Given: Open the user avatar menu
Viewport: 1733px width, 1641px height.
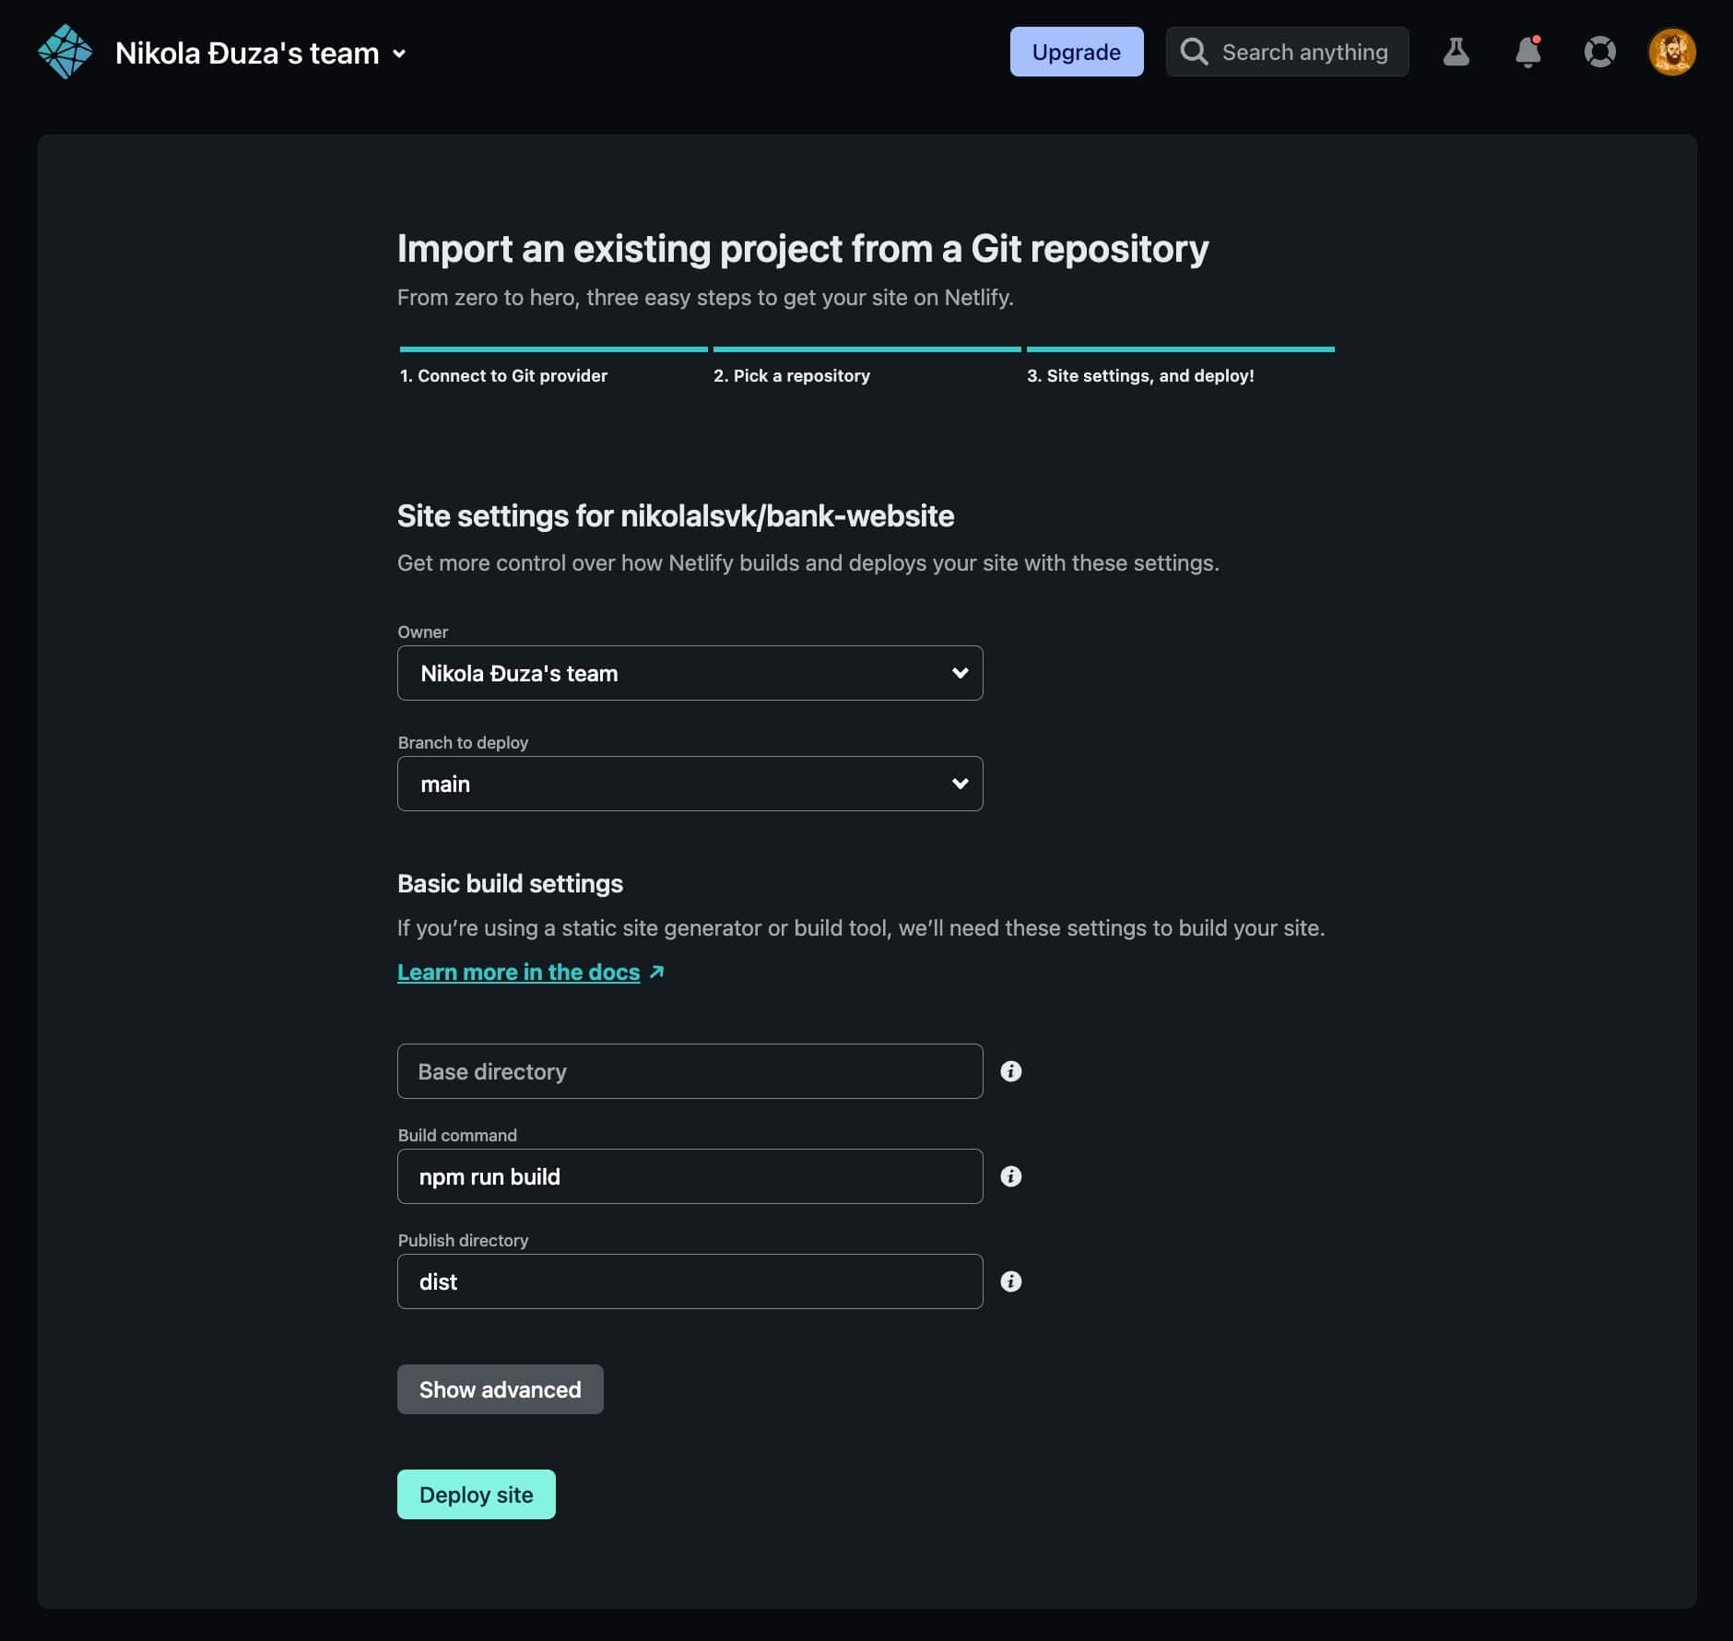Looking at the screenshot, I should (x=1671, y=53).
